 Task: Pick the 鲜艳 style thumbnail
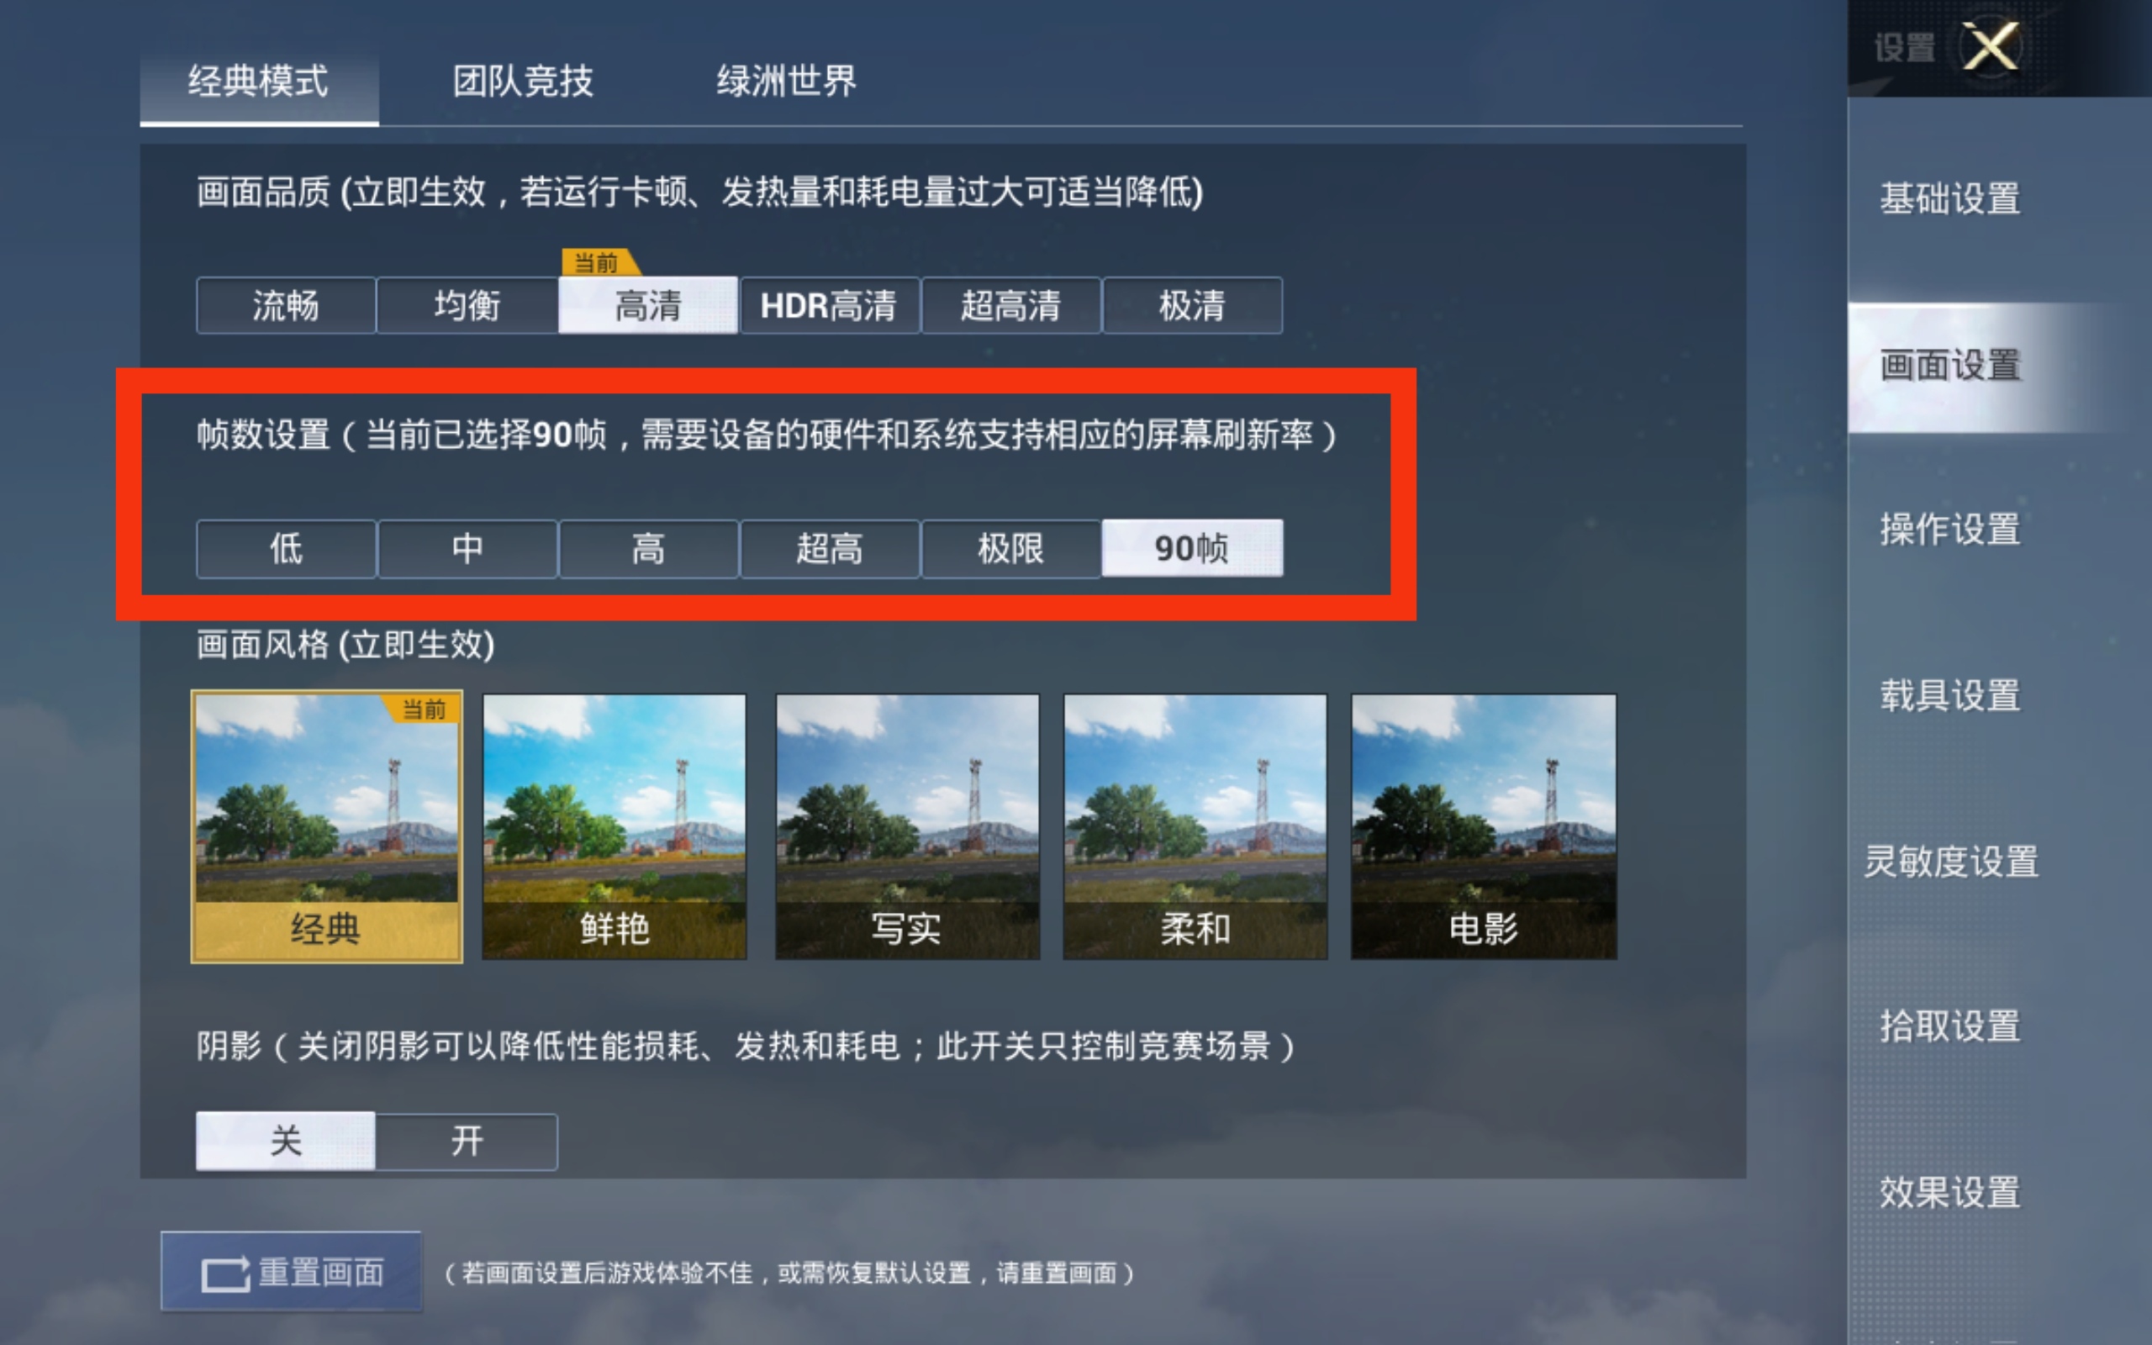(x=614, y=826)
